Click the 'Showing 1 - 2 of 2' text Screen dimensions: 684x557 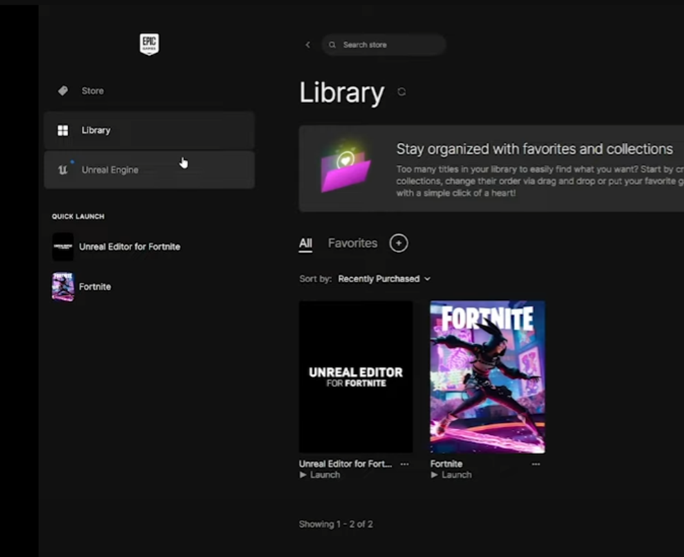coord(336,525)
